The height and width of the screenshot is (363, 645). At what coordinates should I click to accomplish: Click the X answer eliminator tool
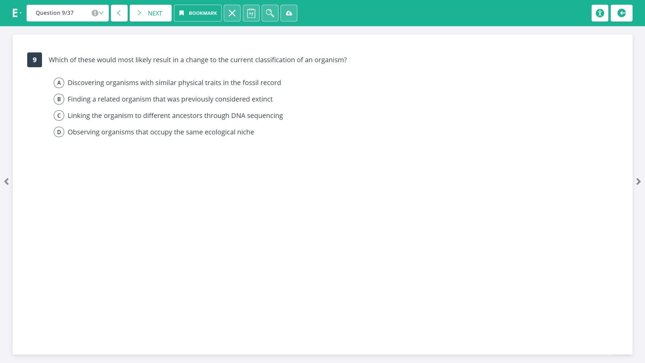coord(232,13)
